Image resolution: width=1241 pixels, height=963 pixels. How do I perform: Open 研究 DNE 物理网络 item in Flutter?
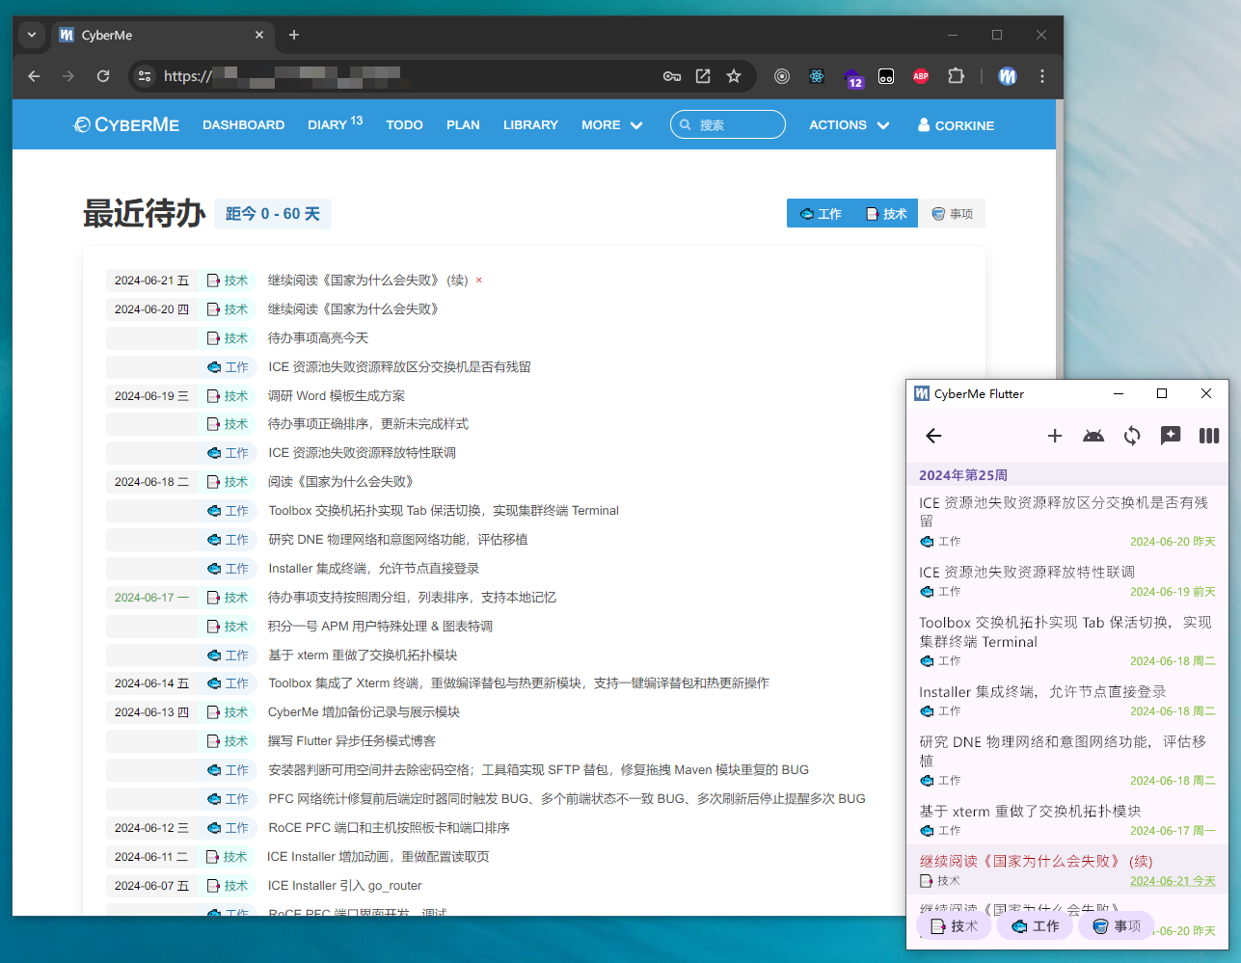pyautogui.click(x=1067, y=760)
